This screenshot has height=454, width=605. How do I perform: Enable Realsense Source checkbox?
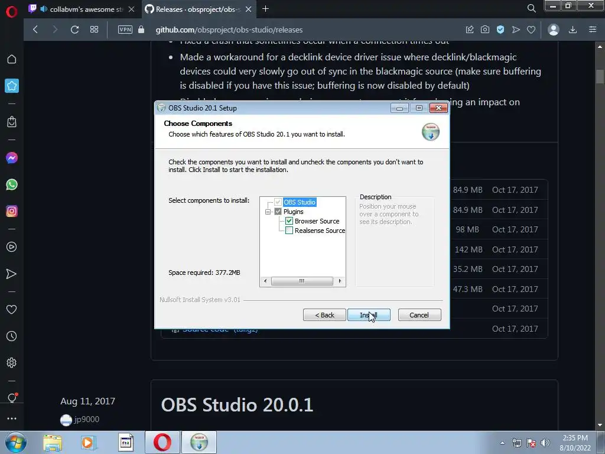pos(289,231)
